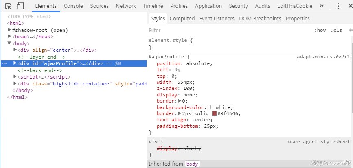Open the Security tab

click(239, 6)
